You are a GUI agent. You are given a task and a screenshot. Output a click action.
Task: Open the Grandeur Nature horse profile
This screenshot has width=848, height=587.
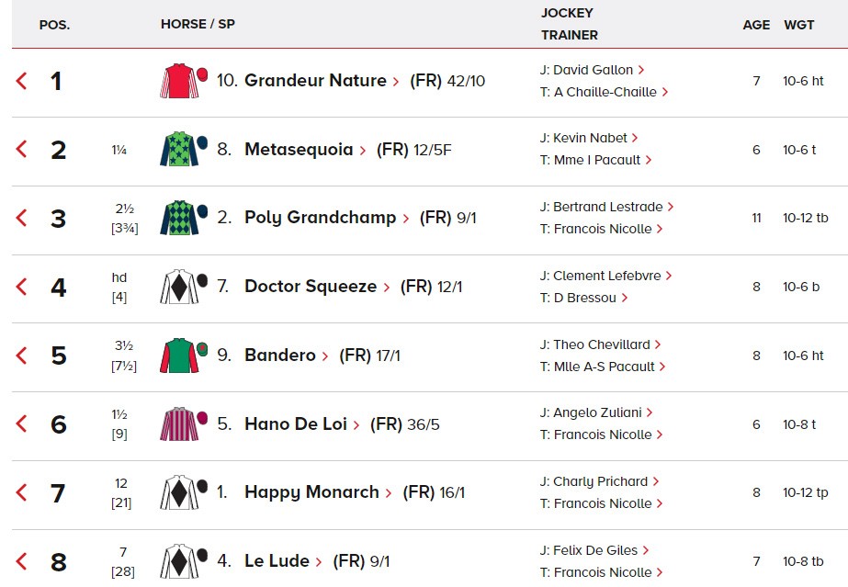[x=315, y=81]
